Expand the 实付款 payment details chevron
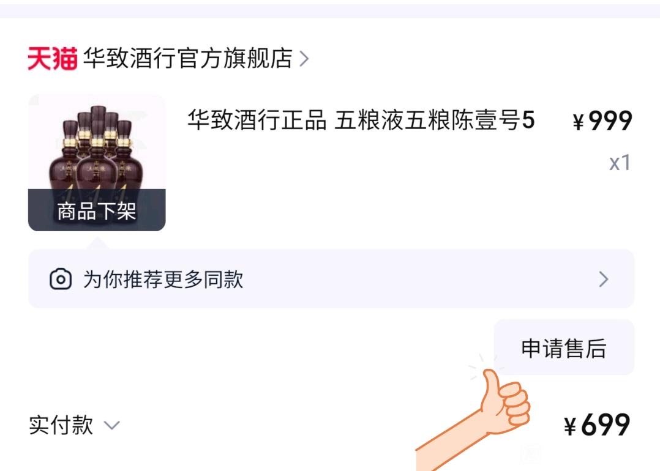660x471 pixels. pos(111,425)
